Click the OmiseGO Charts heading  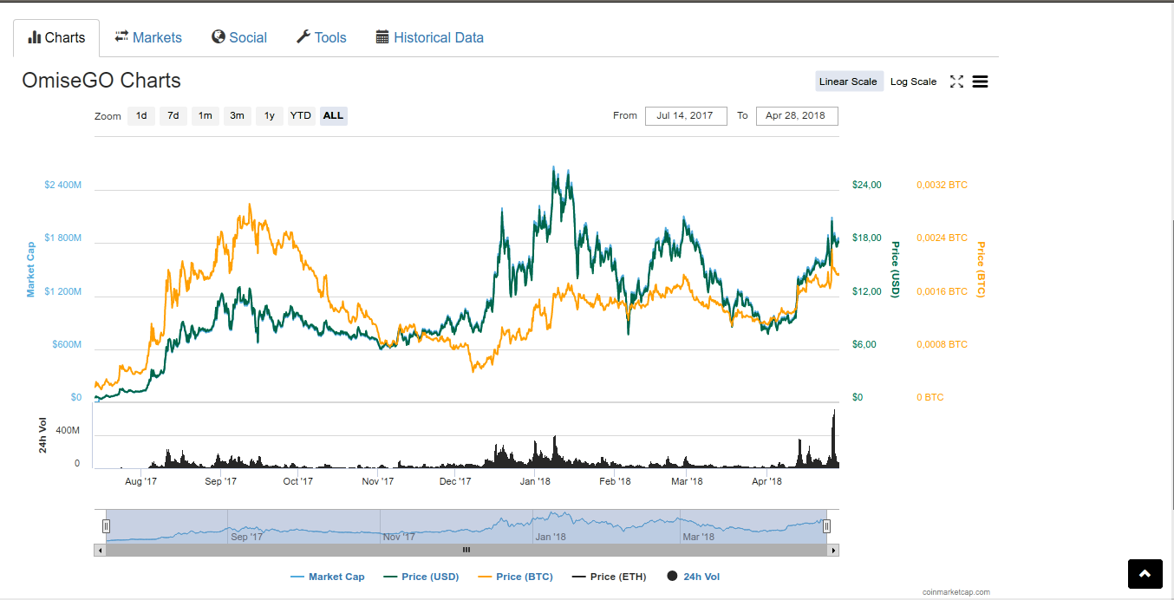(101, 81)
